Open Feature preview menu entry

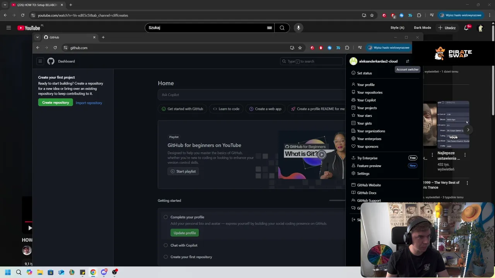[384, 166]
